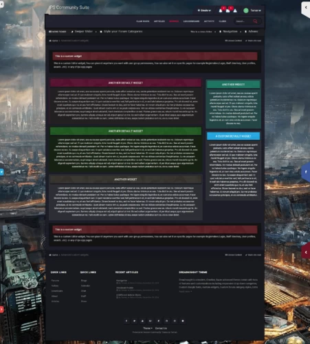Click the Home breadcrumb icon

50,41
